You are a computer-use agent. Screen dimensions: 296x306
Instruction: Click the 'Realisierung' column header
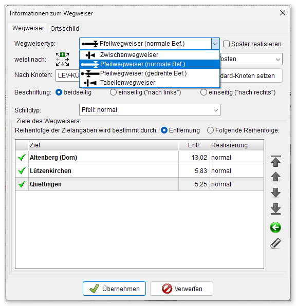[237, 145]
